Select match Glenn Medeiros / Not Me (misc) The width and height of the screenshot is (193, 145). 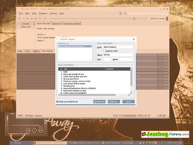pos(75,46)
